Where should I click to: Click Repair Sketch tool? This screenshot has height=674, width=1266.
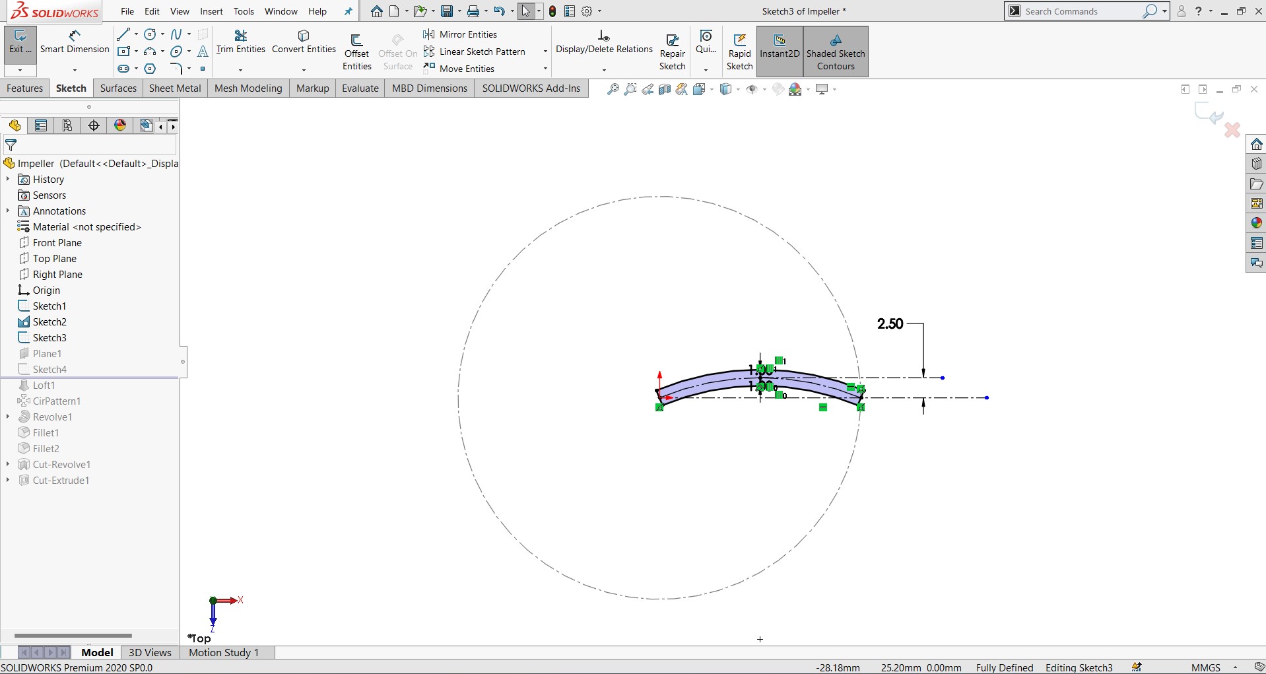[x=673, y=51]
